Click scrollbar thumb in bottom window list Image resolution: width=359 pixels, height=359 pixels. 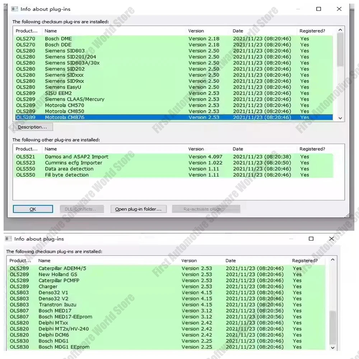333,327
